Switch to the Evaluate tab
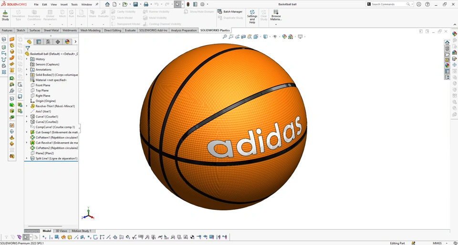The width and height of the screenshot is (458, 245). pyautogui.click(x=130, y=30)
